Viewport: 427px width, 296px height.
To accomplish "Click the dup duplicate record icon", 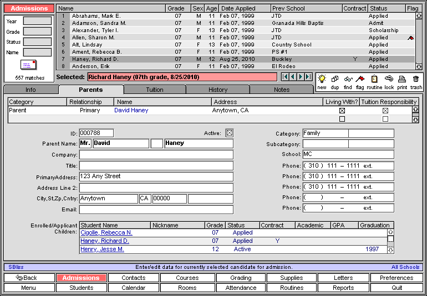I will click(x=335, y=79).
